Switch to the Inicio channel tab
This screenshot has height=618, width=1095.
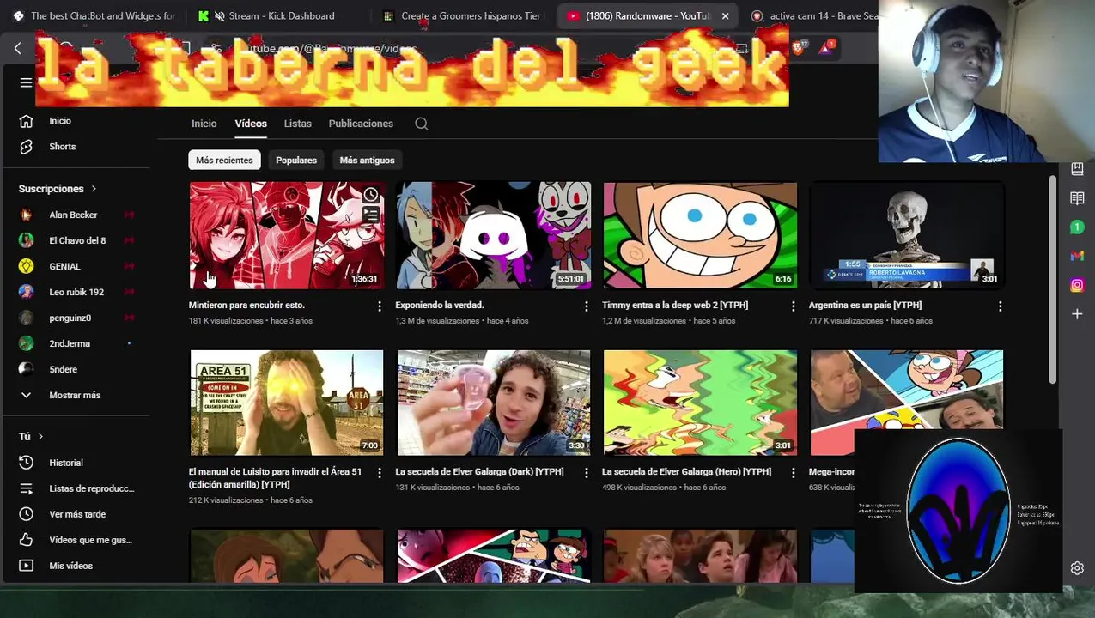pyautogui.click(x=204, y=124)
